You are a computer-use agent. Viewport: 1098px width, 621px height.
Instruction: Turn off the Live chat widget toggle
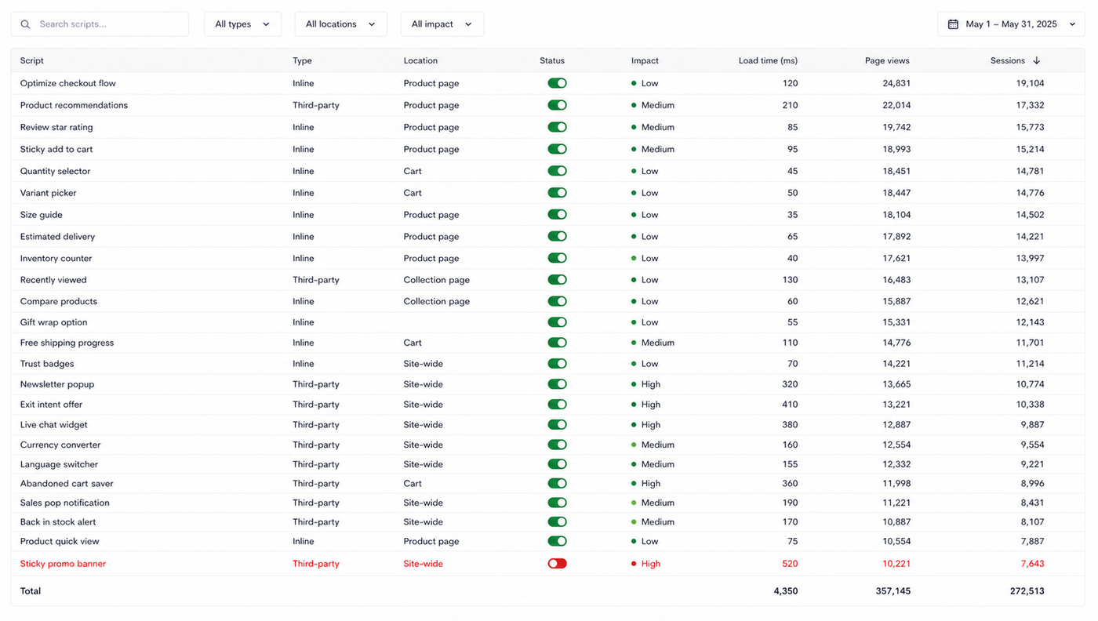coord(557,425)
